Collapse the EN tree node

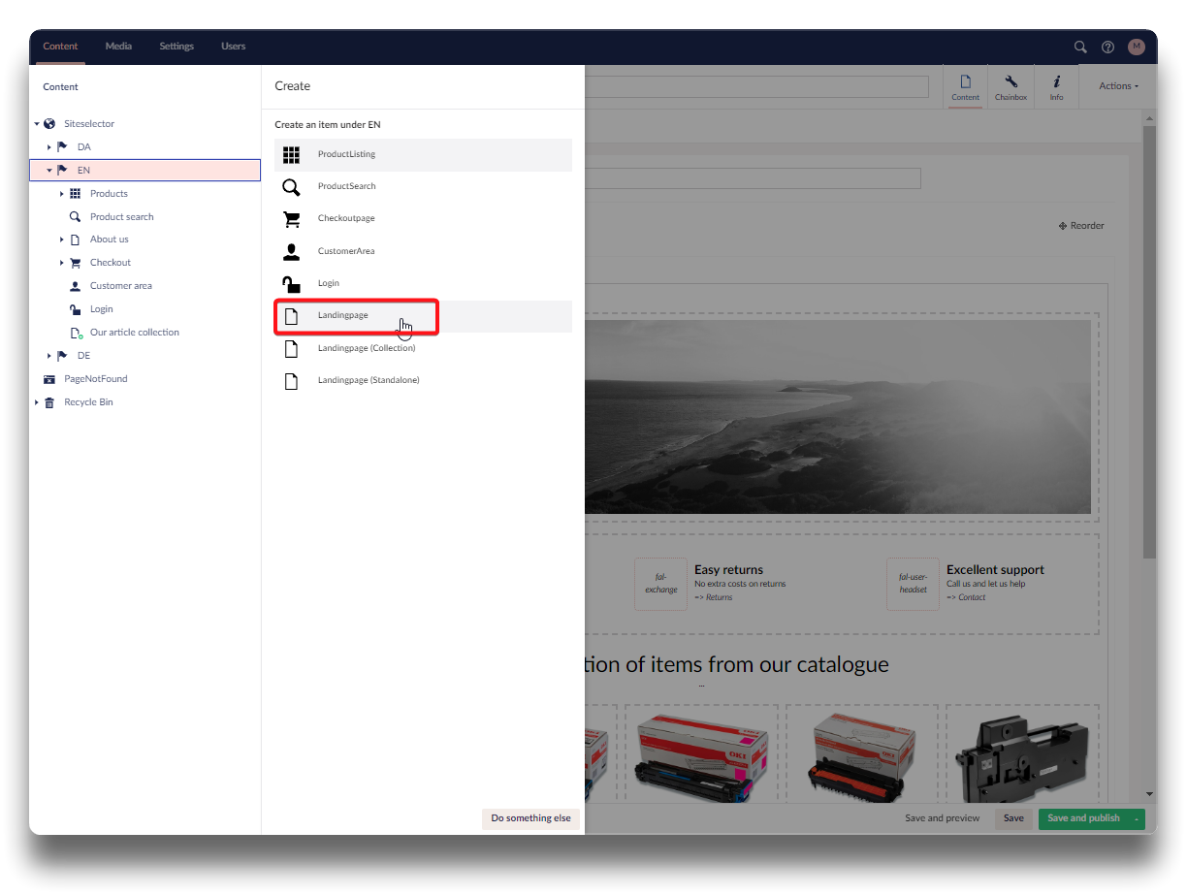tap(49, 171)
